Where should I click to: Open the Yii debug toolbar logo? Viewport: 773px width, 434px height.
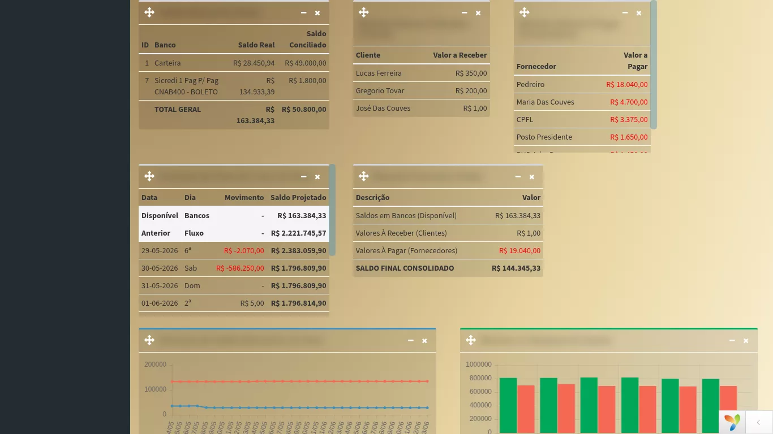coord(732,422)
